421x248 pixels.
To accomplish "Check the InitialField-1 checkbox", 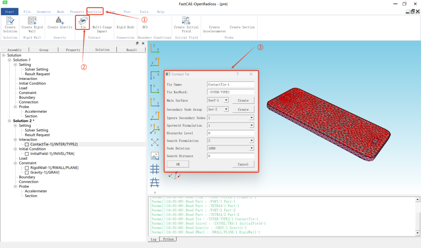I will 27,154.
